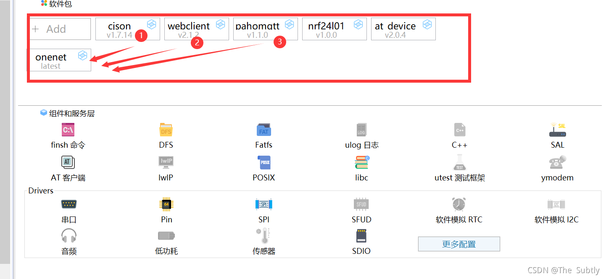Open the cjson package cube icon
This screenshot has width=606, height=279.
(x=152, y=24)
